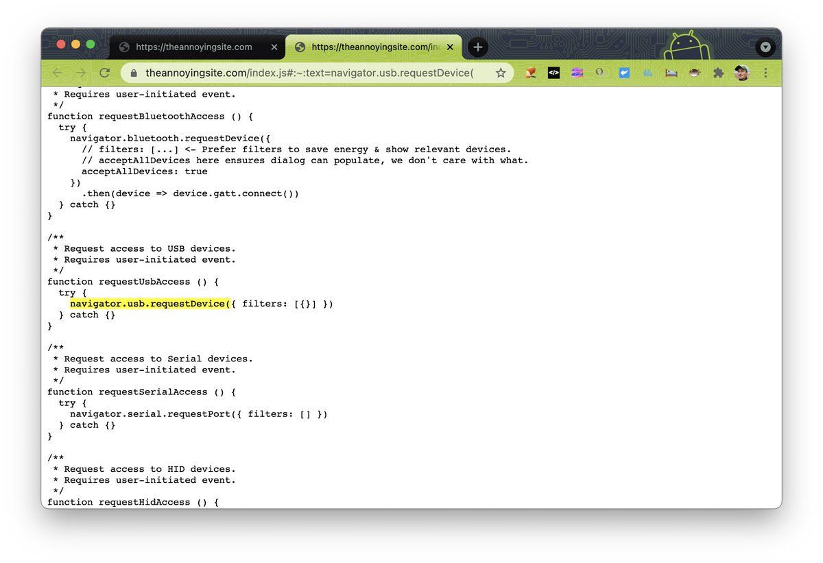Screen dimensions: 823x563
Task: Open the Chrome profile avatar menu
Action: [x=741, y=72]
